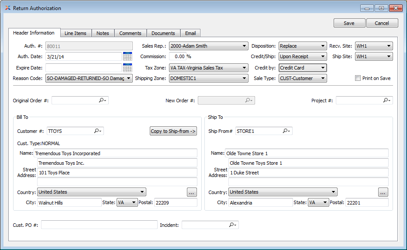Click the Auth. # field showing 80011
The image size is (407, 250).
(x=89, y=46)
